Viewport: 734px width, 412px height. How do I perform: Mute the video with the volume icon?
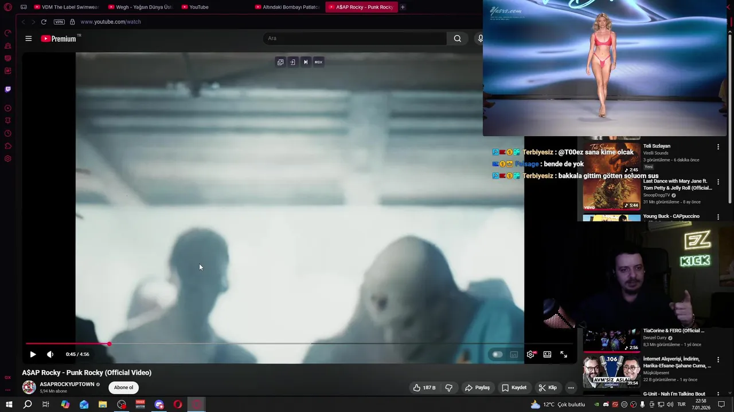tap(50, 354)
